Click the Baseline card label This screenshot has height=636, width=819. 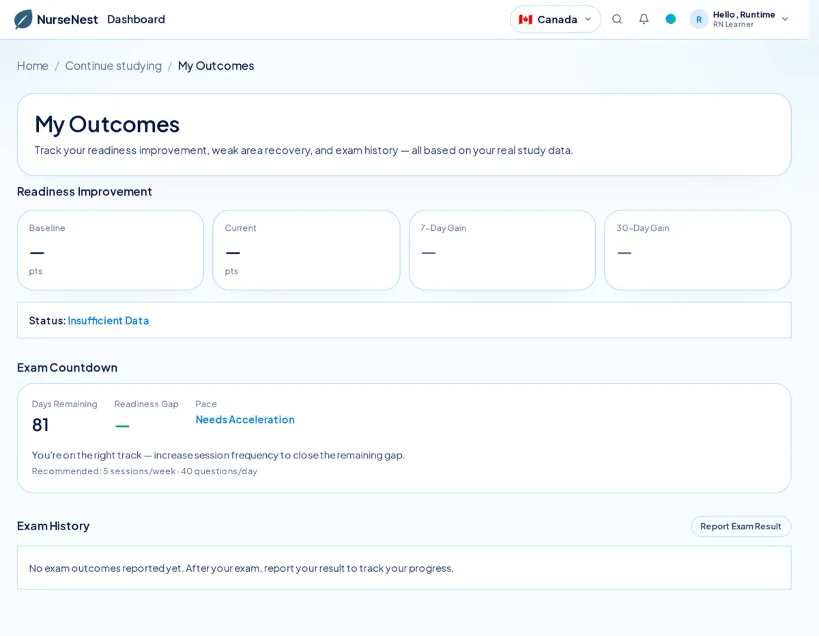[x=47, y=228]
